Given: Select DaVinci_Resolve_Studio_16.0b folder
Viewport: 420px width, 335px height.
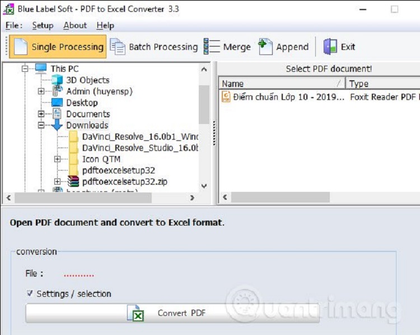Looking at the screenshot, I should click(x=140, y=148).
